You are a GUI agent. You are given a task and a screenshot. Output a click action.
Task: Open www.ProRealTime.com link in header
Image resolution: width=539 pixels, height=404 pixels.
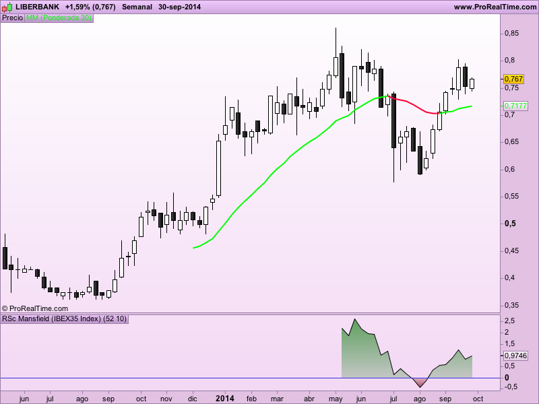click(495, 7)
